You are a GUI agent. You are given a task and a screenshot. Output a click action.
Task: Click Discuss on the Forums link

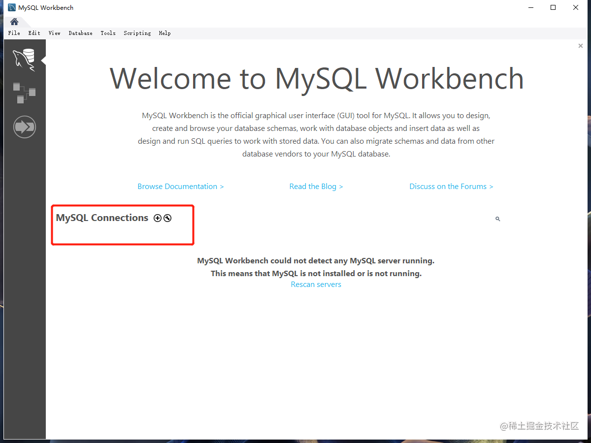click(x=451, y=187)
